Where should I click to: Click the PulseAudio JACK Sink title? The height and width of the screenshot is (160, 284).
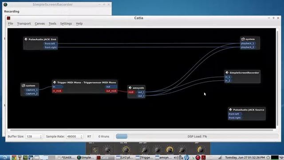point(43,40)
